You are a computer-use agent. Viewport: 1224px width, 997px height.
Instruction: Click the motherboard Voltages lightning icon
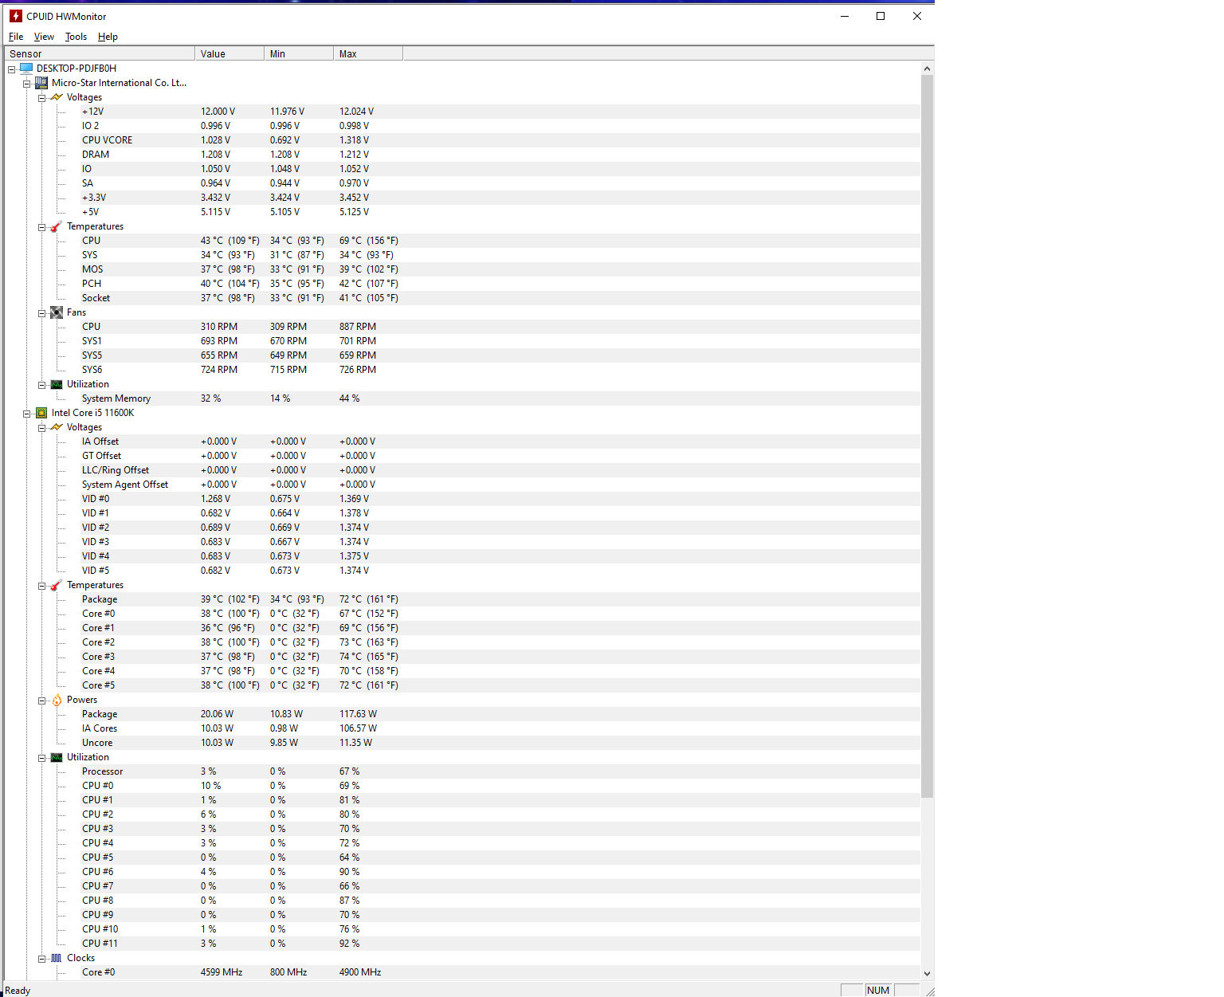(x=57, y=97)
